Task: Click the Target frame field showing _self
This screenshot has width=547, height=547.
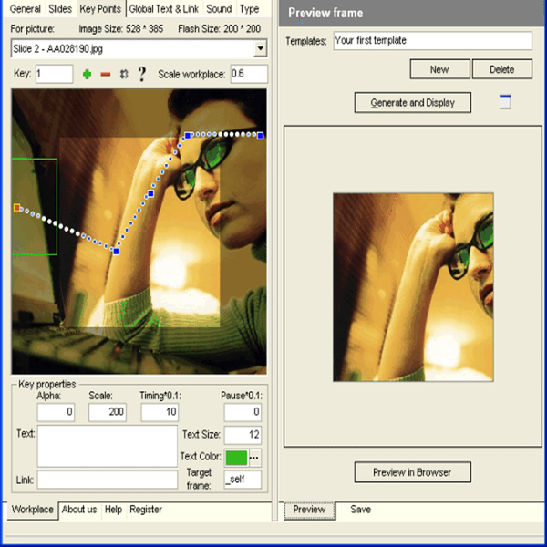Action: (x=243, y=480)
